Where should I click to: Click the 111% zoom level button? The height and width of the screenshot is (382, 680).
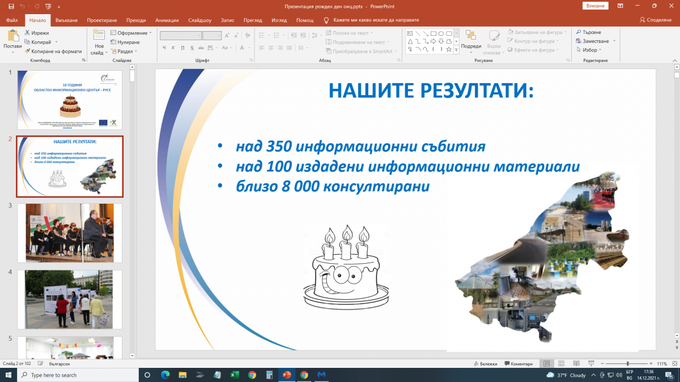tap(661, 364)
